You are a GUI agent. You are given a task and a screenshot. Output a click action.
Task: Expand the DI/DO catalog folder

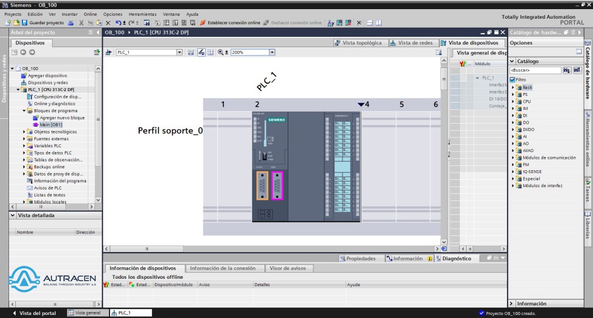tap(513, 129)
